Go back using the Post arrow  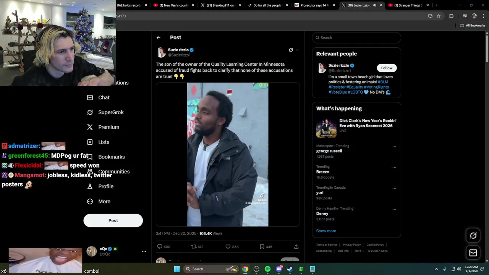click(x=159, y=37)
